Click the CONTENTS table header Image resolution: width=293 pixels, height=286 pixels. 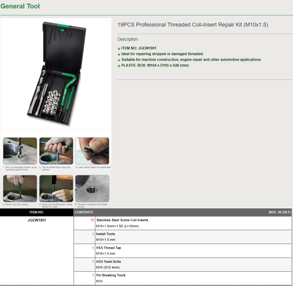pos(84,212)
